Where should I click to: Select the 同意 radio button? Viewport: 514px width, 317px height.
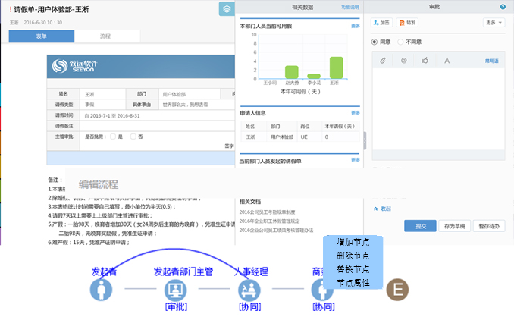pos(375,42)
